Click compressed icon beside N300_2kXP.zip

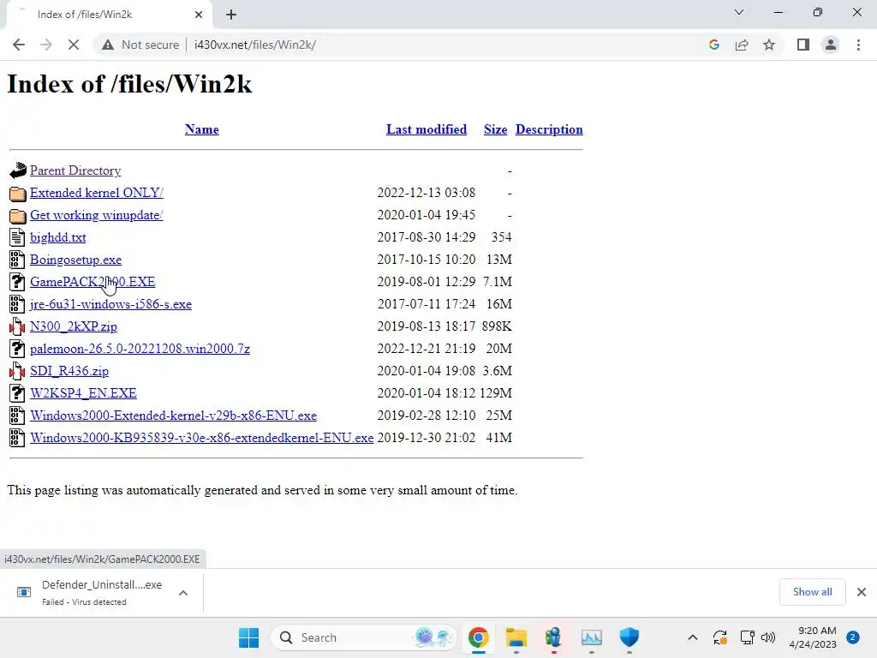tap(17, 326)
